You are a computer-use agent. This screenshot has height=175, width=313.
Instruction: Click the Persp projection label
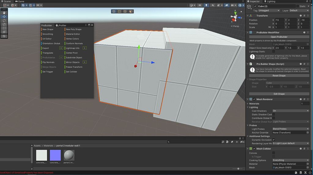click(235, 26)
